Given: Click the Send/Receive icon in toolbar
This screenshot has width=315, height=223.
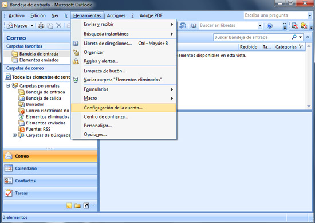Looking at the screenshot, I should (x=183, y=26).
